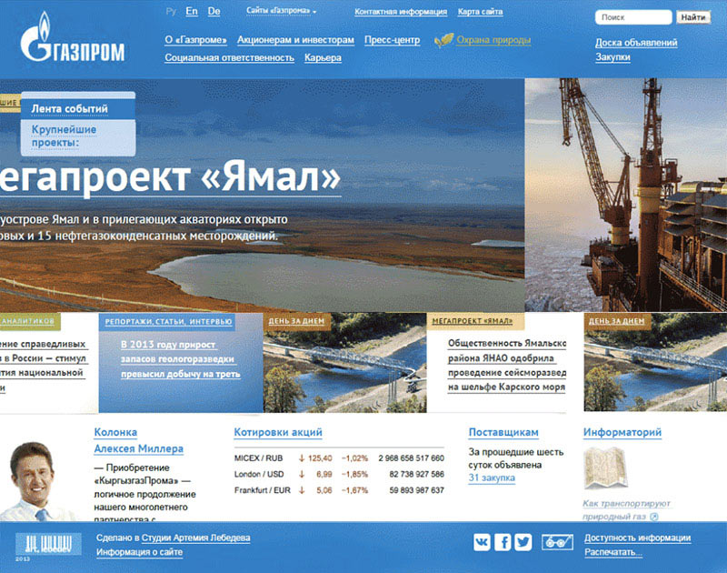Click the green leaf icon by Охрана природы

443,40
